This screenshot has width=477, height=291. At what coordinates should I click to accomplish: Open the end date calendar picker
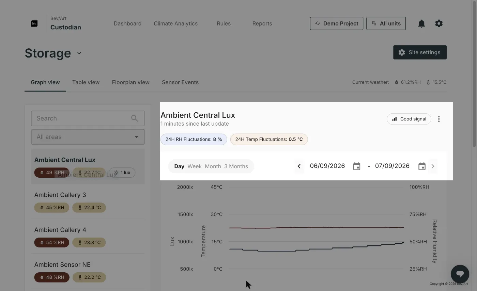[x=422, y=166]
